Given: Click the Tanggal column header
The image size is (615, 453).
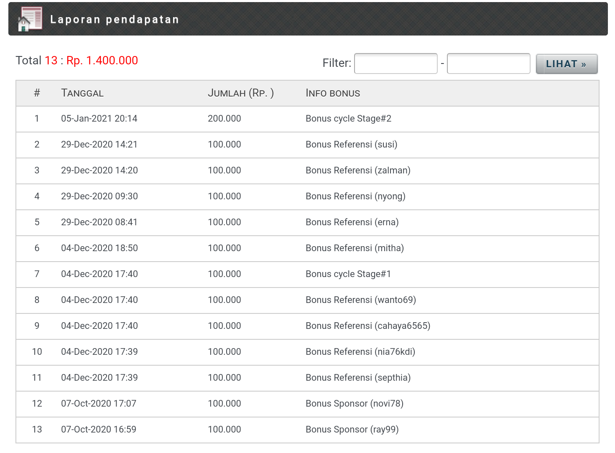Looking at the screenshot, I should point(82,93).
